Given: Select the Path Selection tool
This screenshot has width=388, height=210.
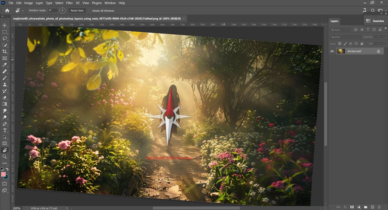Looking at the screenshot, I should pos(5,137).
